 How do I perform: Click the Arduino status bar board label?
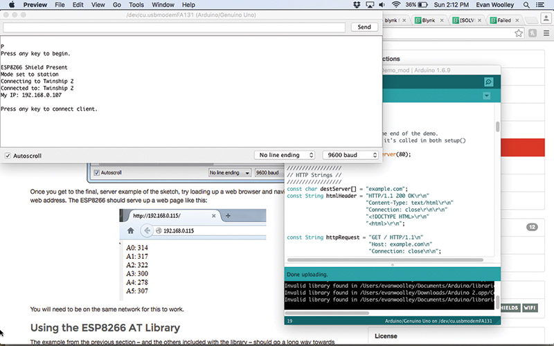tap(438, 321)
